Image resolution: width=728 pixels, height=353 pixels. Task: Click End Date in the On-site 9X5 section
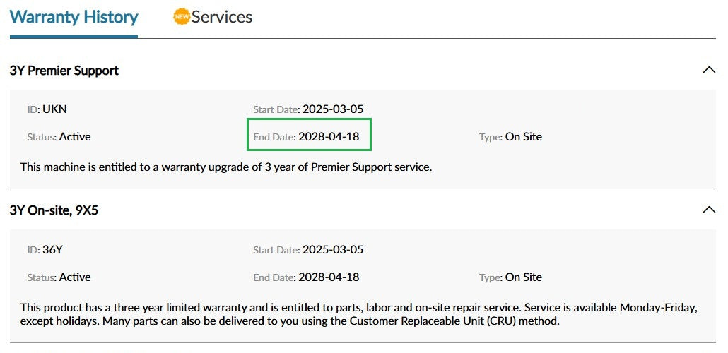click(329, 277)
